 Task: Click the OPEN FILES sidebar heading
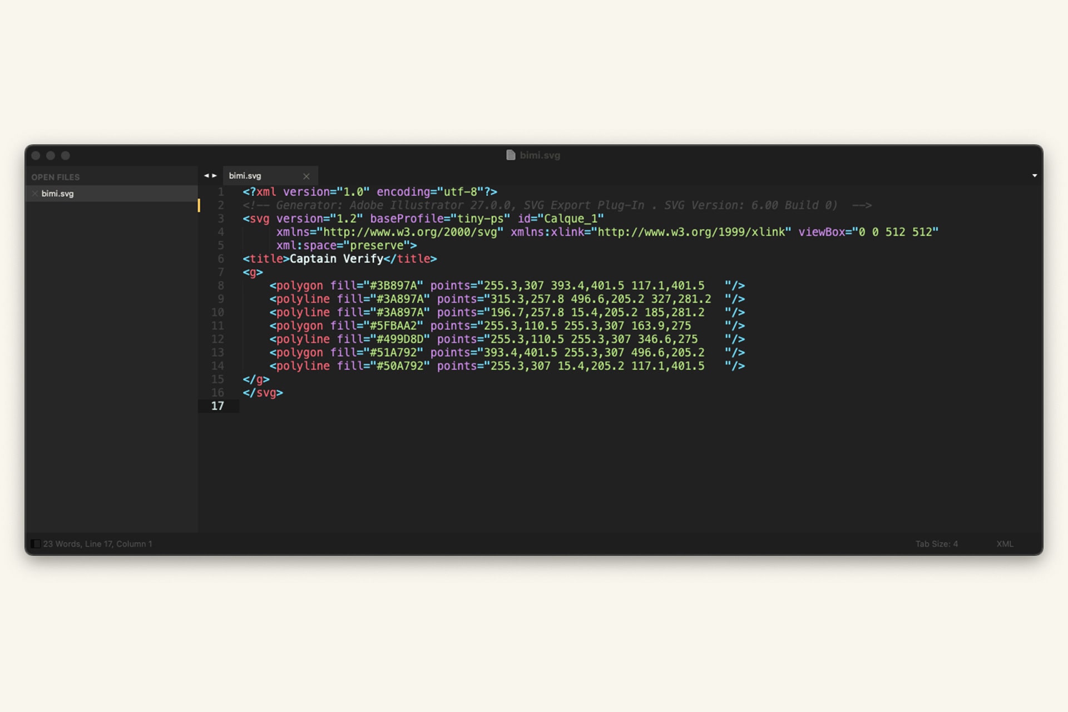[56, 177]
